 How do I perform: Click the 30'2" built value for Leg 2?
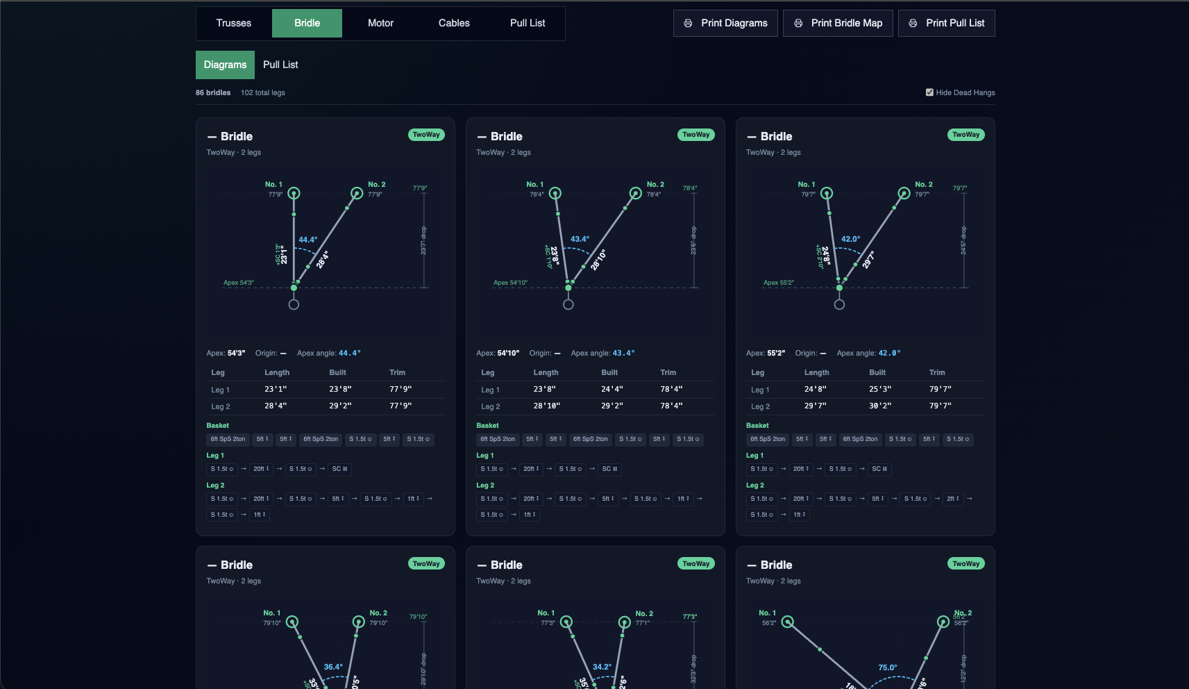tap(880, 406)
